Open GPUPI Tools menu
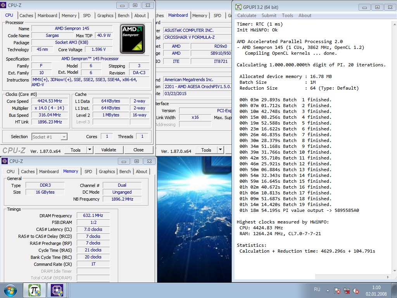Screen dimensions: 397x298 tap(287, 16)
